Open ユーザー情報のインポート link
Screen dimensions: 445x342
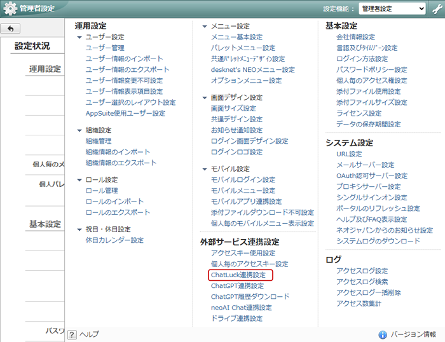click(125, 58)
